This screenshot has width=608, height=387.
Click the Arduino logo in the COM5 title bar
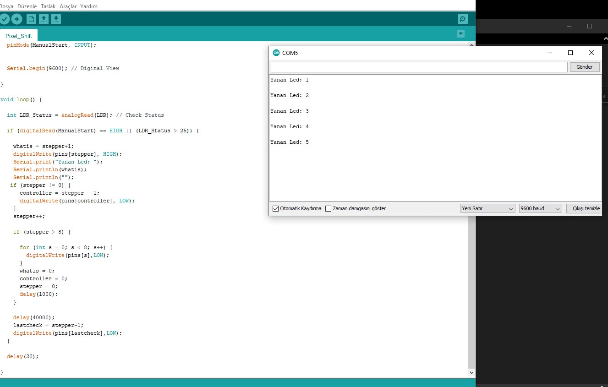276,53
